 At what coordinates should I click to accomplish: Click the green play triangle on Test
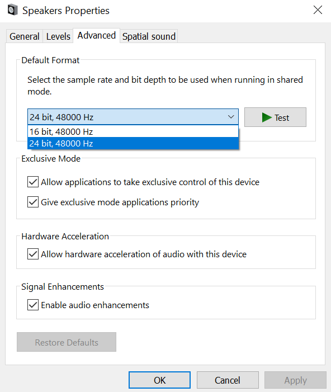click(267, 117)
